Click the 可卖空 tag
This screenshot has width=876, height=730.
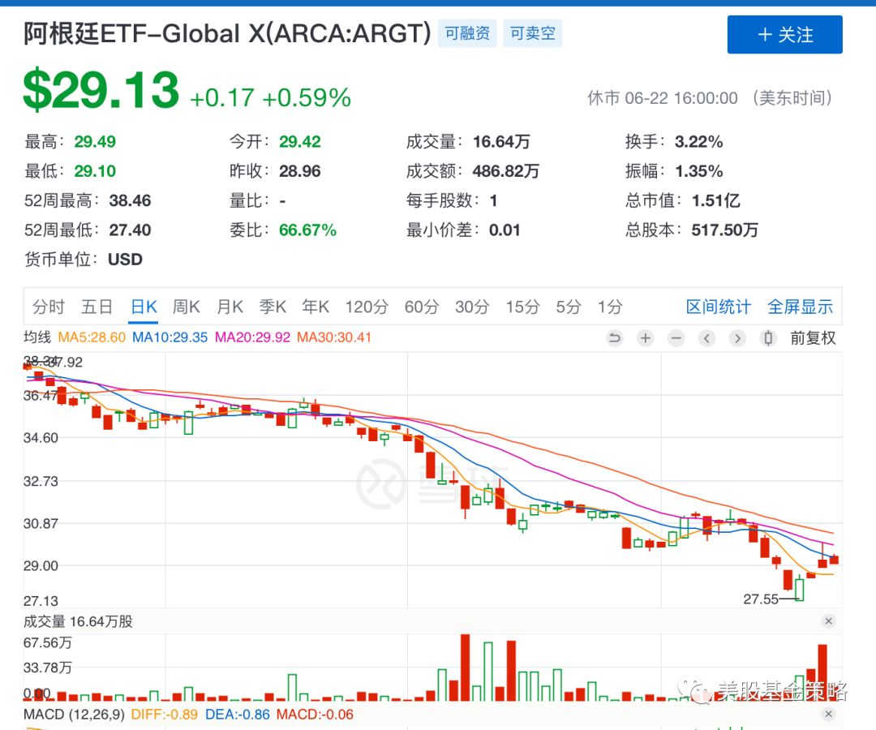click(533, 33)
